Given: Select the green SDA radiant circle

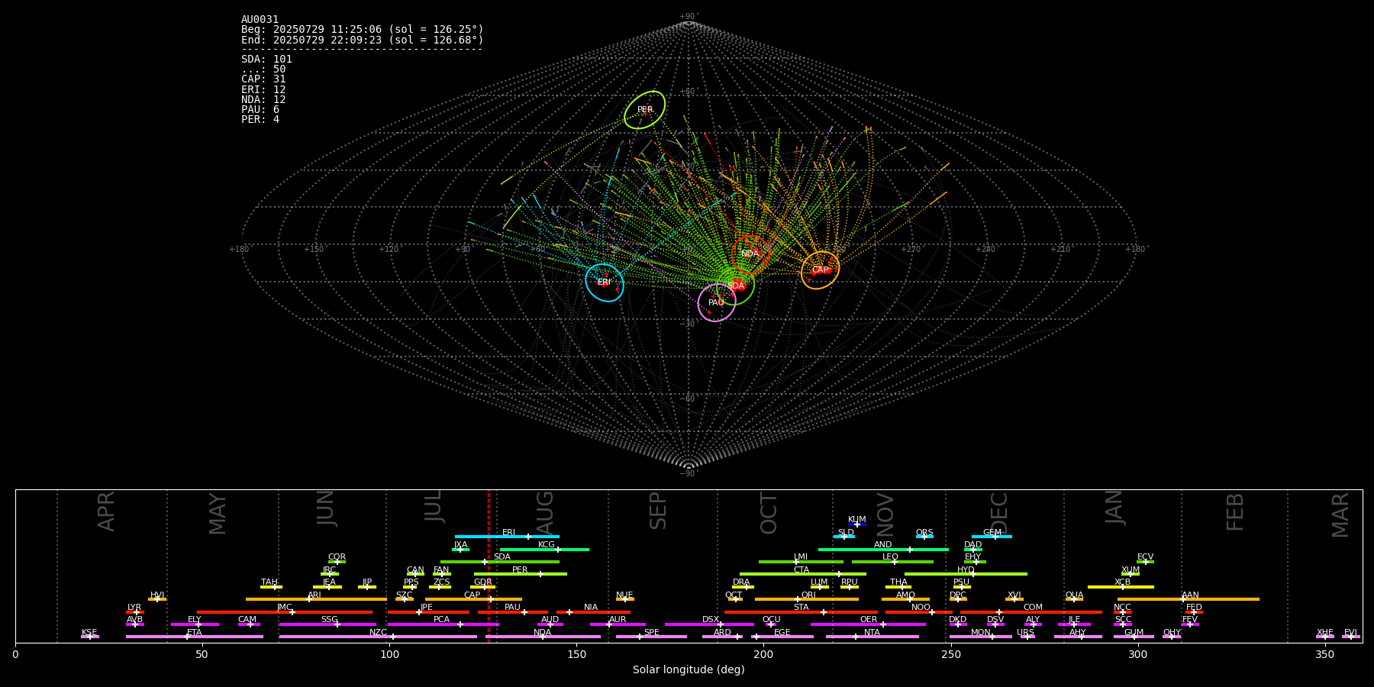Looking at the screenshot, I should [735, 285].
